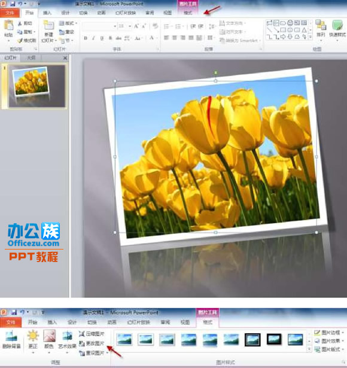Click Cut (剪切) in top window
Screen dimensions: 347x368
(25, 23)
